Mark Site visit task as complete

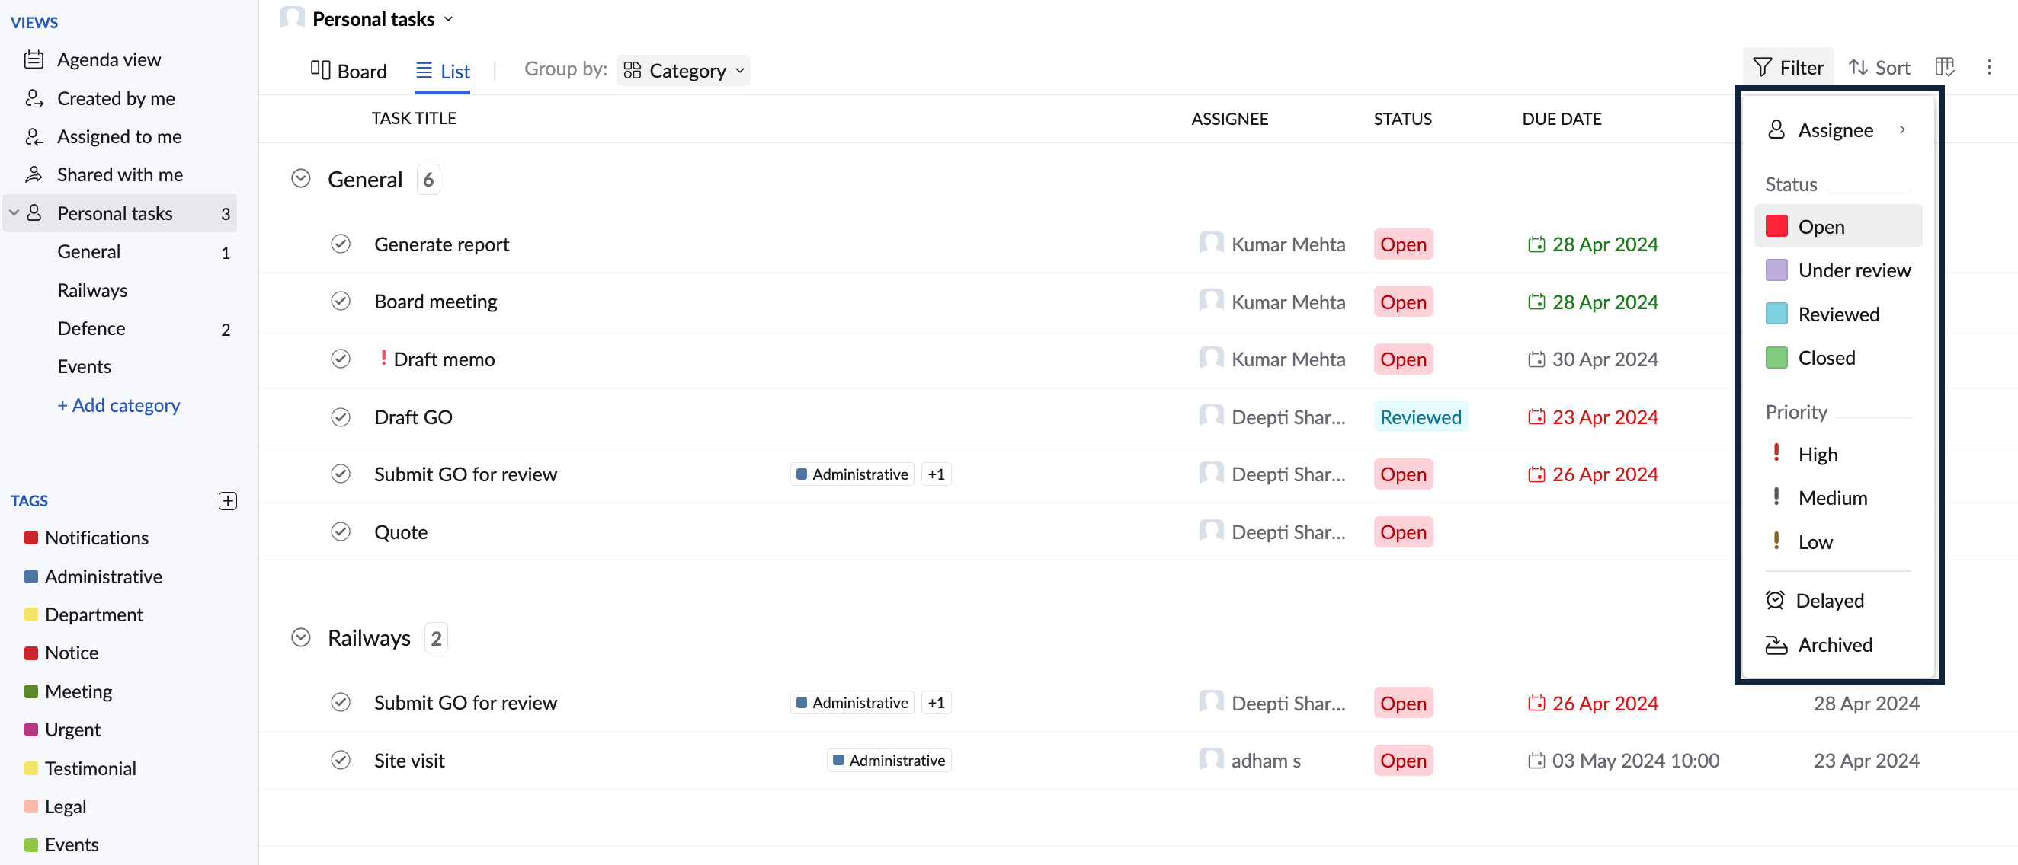340,760
